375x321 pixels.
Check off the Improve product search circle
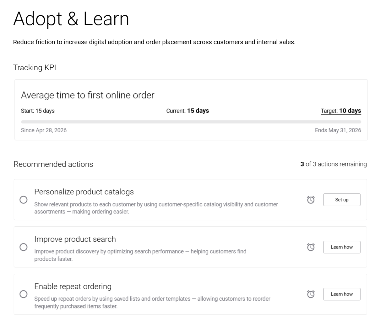click(x=24, y=247)
